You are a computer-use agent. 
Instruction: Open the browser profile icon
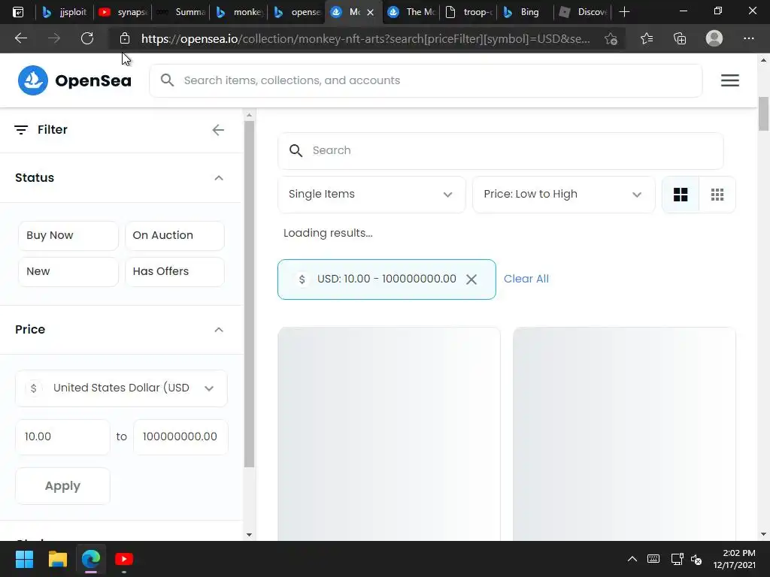point(714,38)
